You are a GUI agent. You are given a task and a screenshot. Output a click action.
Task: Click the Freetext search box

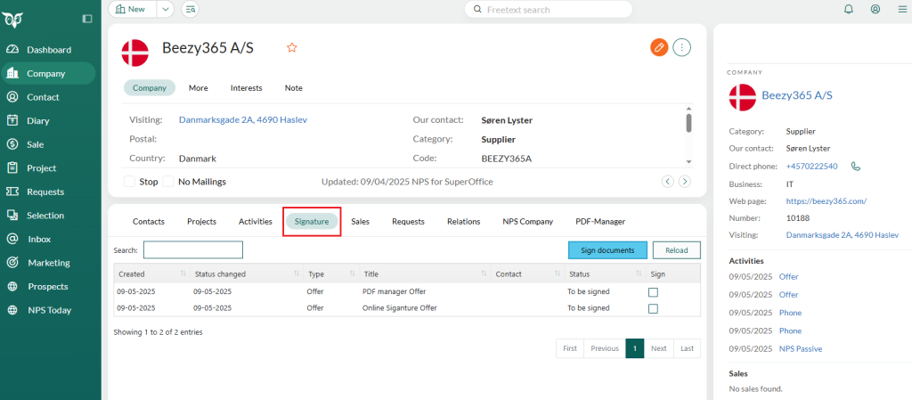coord(549,9)
